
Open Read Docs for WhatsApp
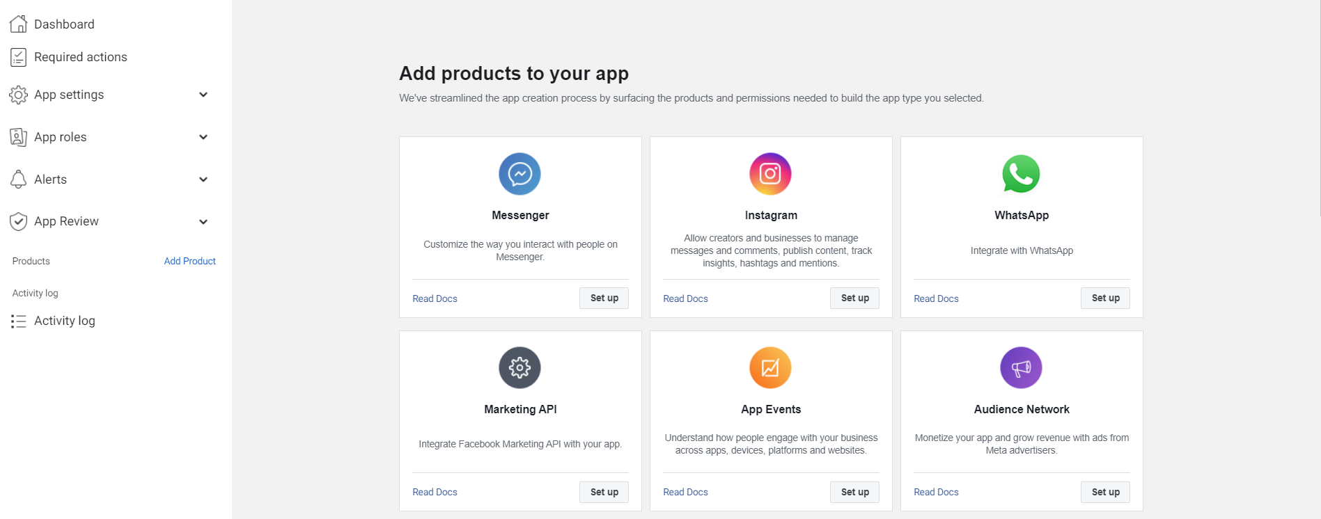tap(937, 298)
